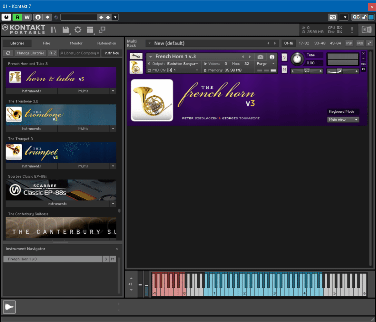Switch to the Monitor tab
The height and width of the screenshot is (322, 376).
76,43
